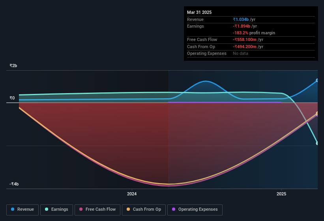Click the Free Cash Flow label in tooltip
Screen dimensions: 324x221
tap(202, 39)
